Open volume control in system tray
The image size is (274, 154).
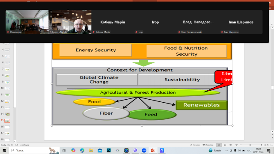pos(239,150)
